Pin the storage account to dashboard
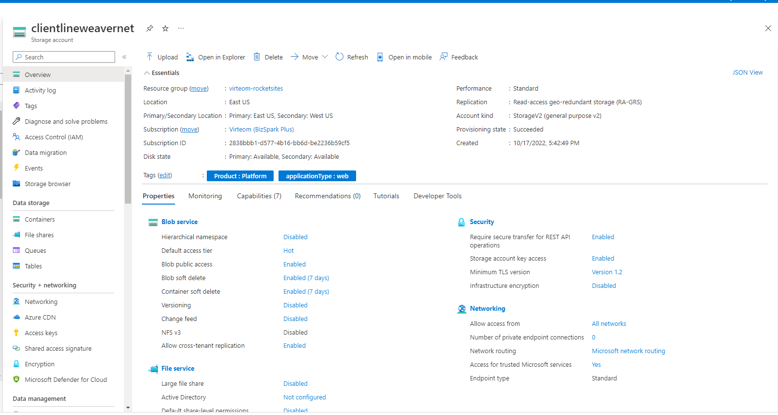 coord(150,28)
